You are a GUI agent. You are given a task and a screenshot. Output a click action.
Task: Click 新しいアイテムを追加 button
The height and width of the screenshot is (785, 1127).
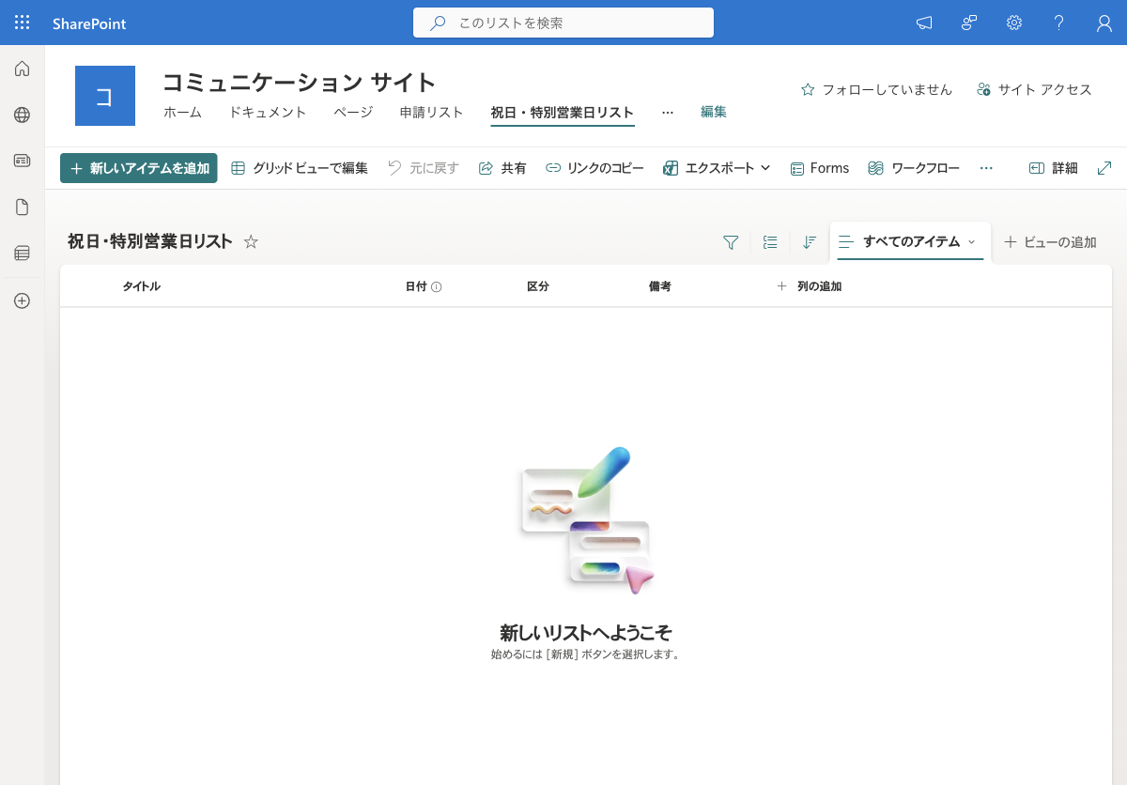click(139, 168)
